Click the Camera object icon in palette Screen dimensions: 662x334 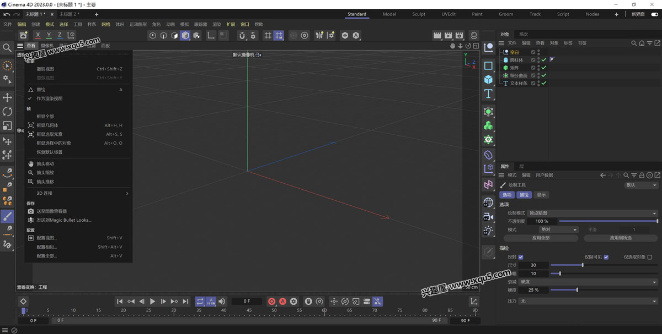[x=488, y=216]
